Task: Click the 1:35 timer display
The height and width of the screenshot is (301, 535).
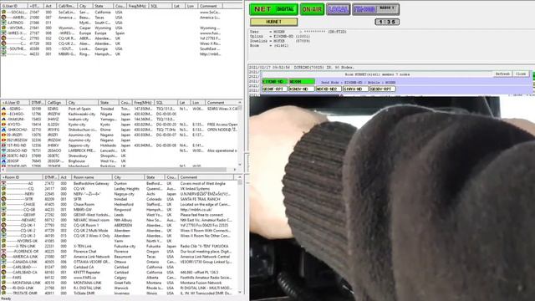Action: (x=387, y=22)
